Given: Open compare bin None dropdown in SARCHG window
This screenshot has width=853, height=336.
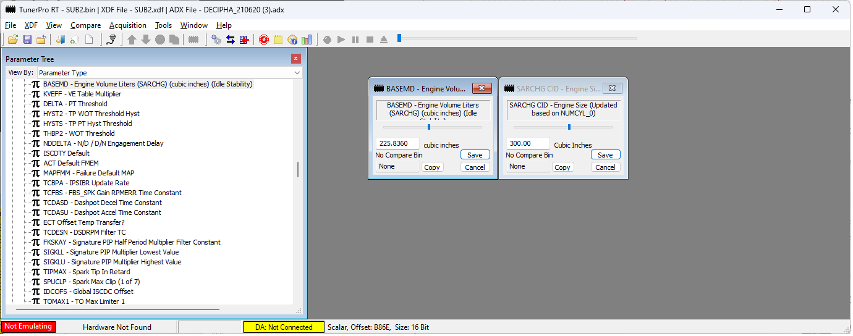Looking at the screenshot, I should pos(527,167).
